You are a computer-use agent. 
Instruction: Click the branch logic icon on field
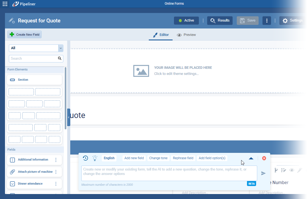(276, 170)
